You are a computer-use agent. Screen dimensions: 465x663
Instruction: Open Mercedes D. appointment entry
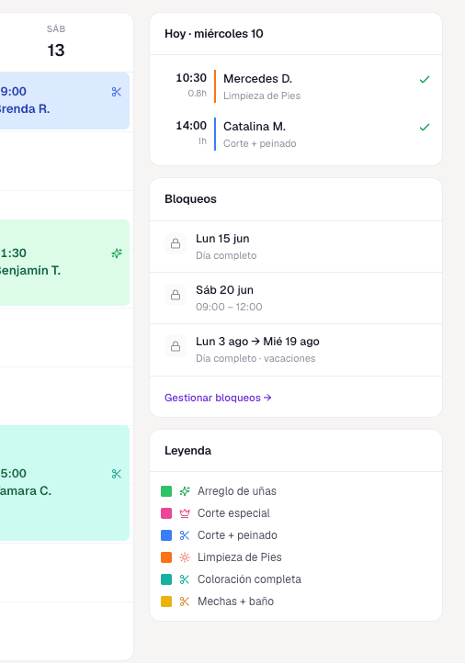(x=296, y=86)
